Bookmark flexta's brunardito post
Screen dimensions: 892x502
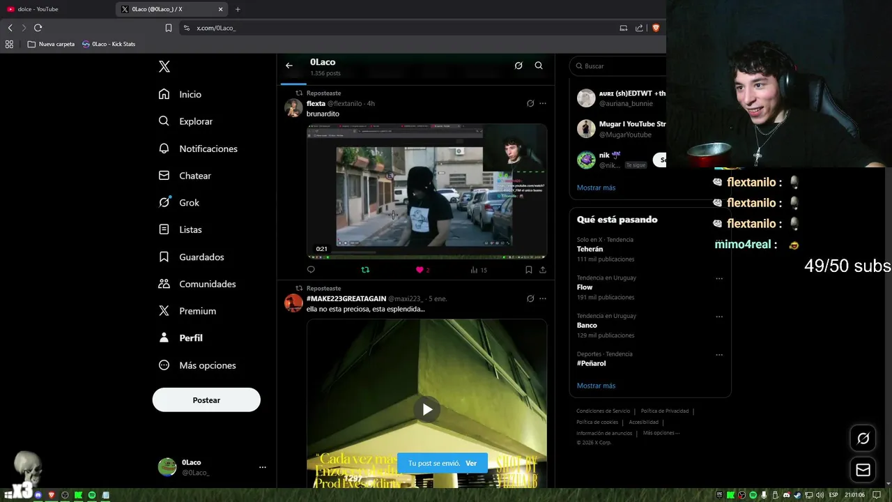[529, 270]
